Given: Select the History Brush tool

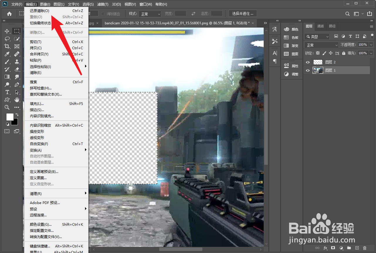Looking at the screenshot, I should pyautogui.click(x=7, y=69).
